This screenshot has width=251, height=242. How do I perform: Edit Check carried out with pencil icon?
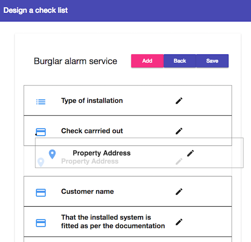point(179,131)
